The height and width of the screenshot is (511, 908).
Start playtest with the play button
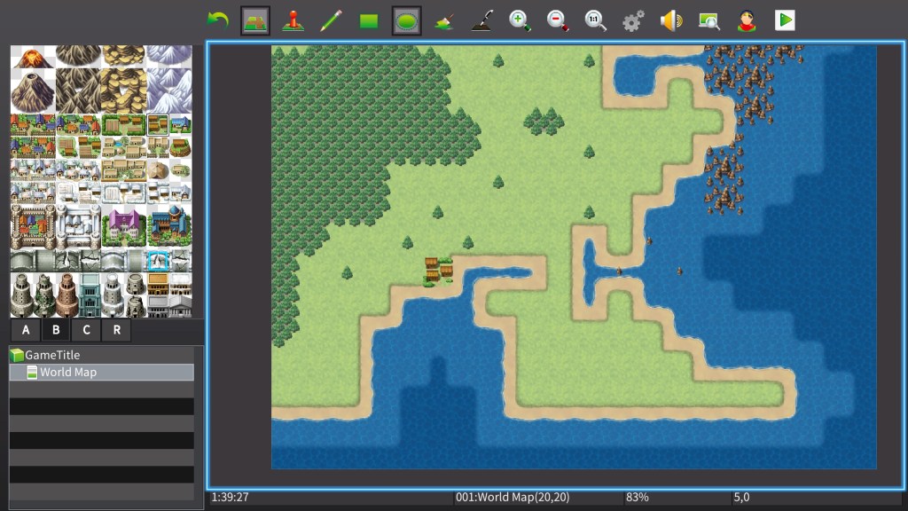(785, 20)
